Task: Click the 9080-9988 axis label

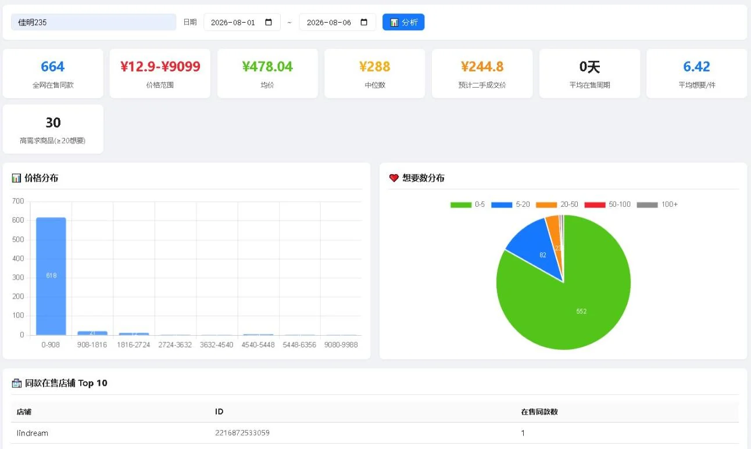Action: (x=341, y=345)
